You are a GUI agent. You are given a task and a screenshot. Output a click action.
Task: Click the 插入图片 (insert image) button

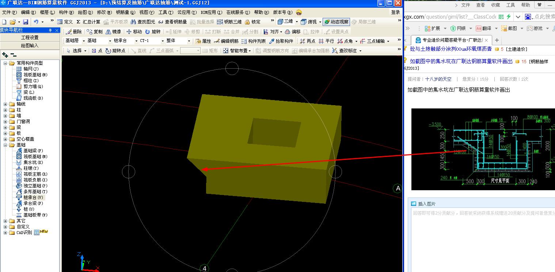point(423,204)
